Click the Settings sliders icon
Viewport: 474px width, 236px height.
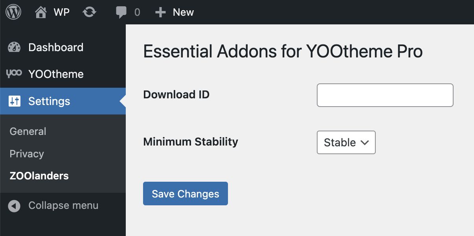(x=15, y=101)
